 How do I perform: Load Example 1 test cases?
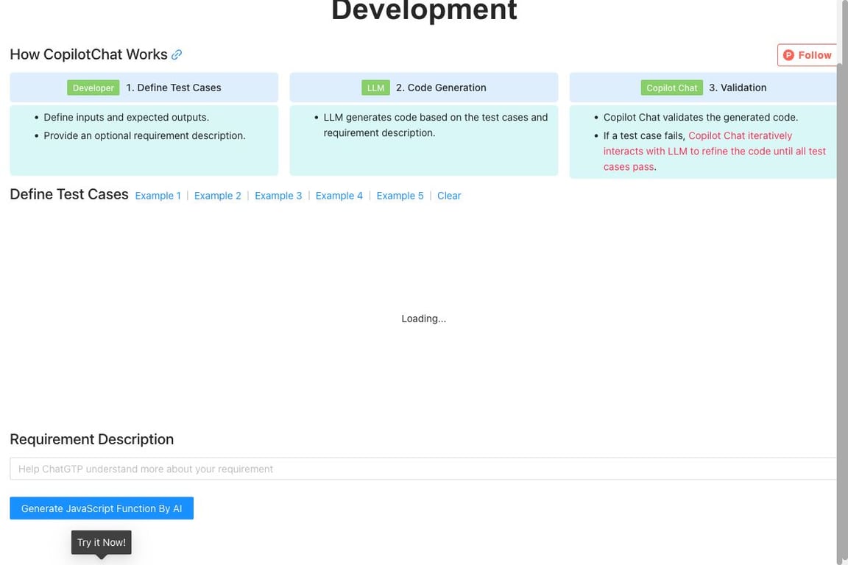(x=158, y=196)
